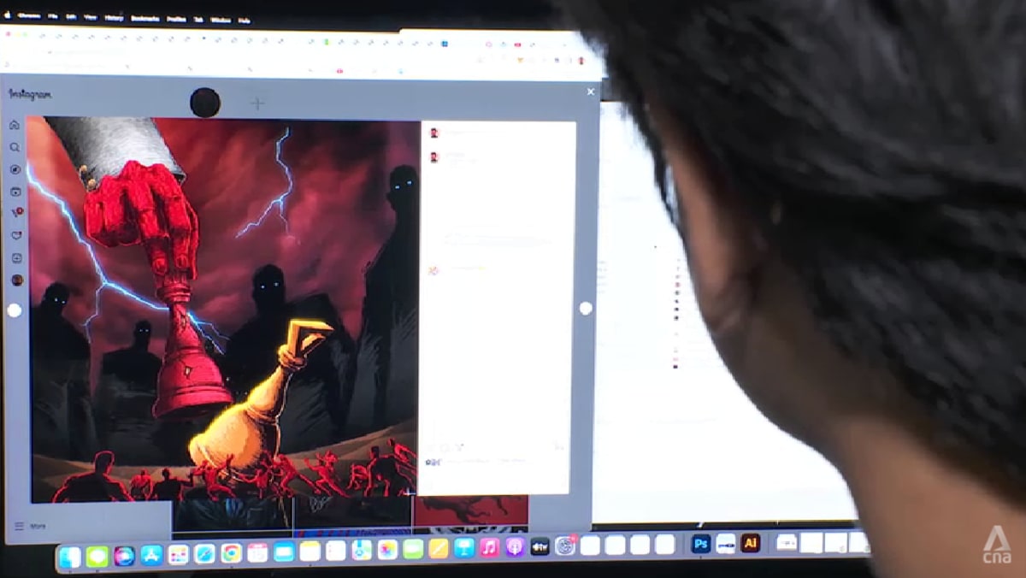Open Notifications heart icon in sidebar
This screenshot has height=578, width=1026.
[x=15, y=235]
